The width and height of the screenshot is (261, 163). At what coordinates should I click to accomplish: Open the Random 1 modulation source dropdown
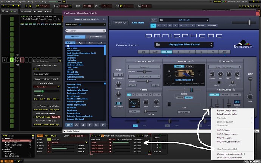pyautogui.click(x=144, y=67)
